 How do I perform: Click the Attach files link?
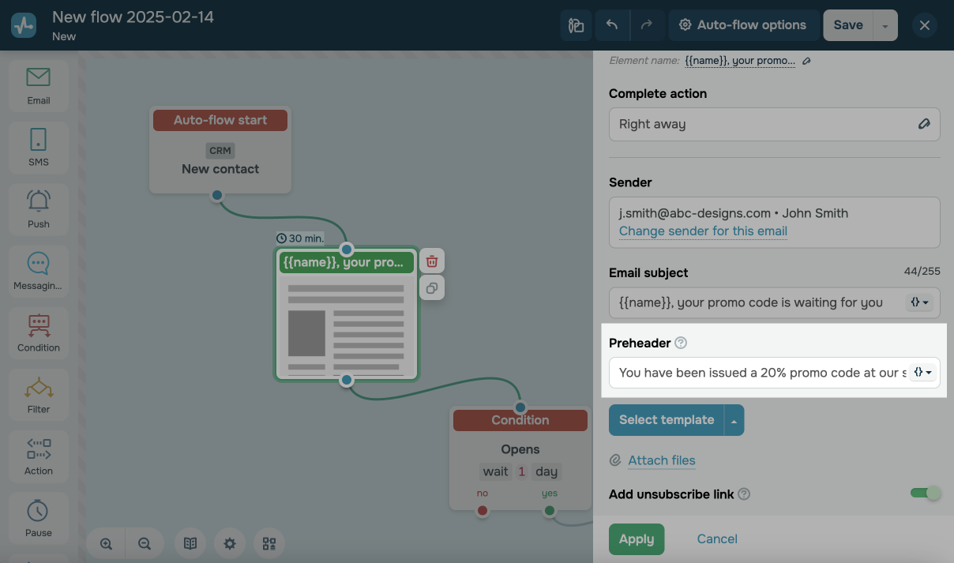662,460
